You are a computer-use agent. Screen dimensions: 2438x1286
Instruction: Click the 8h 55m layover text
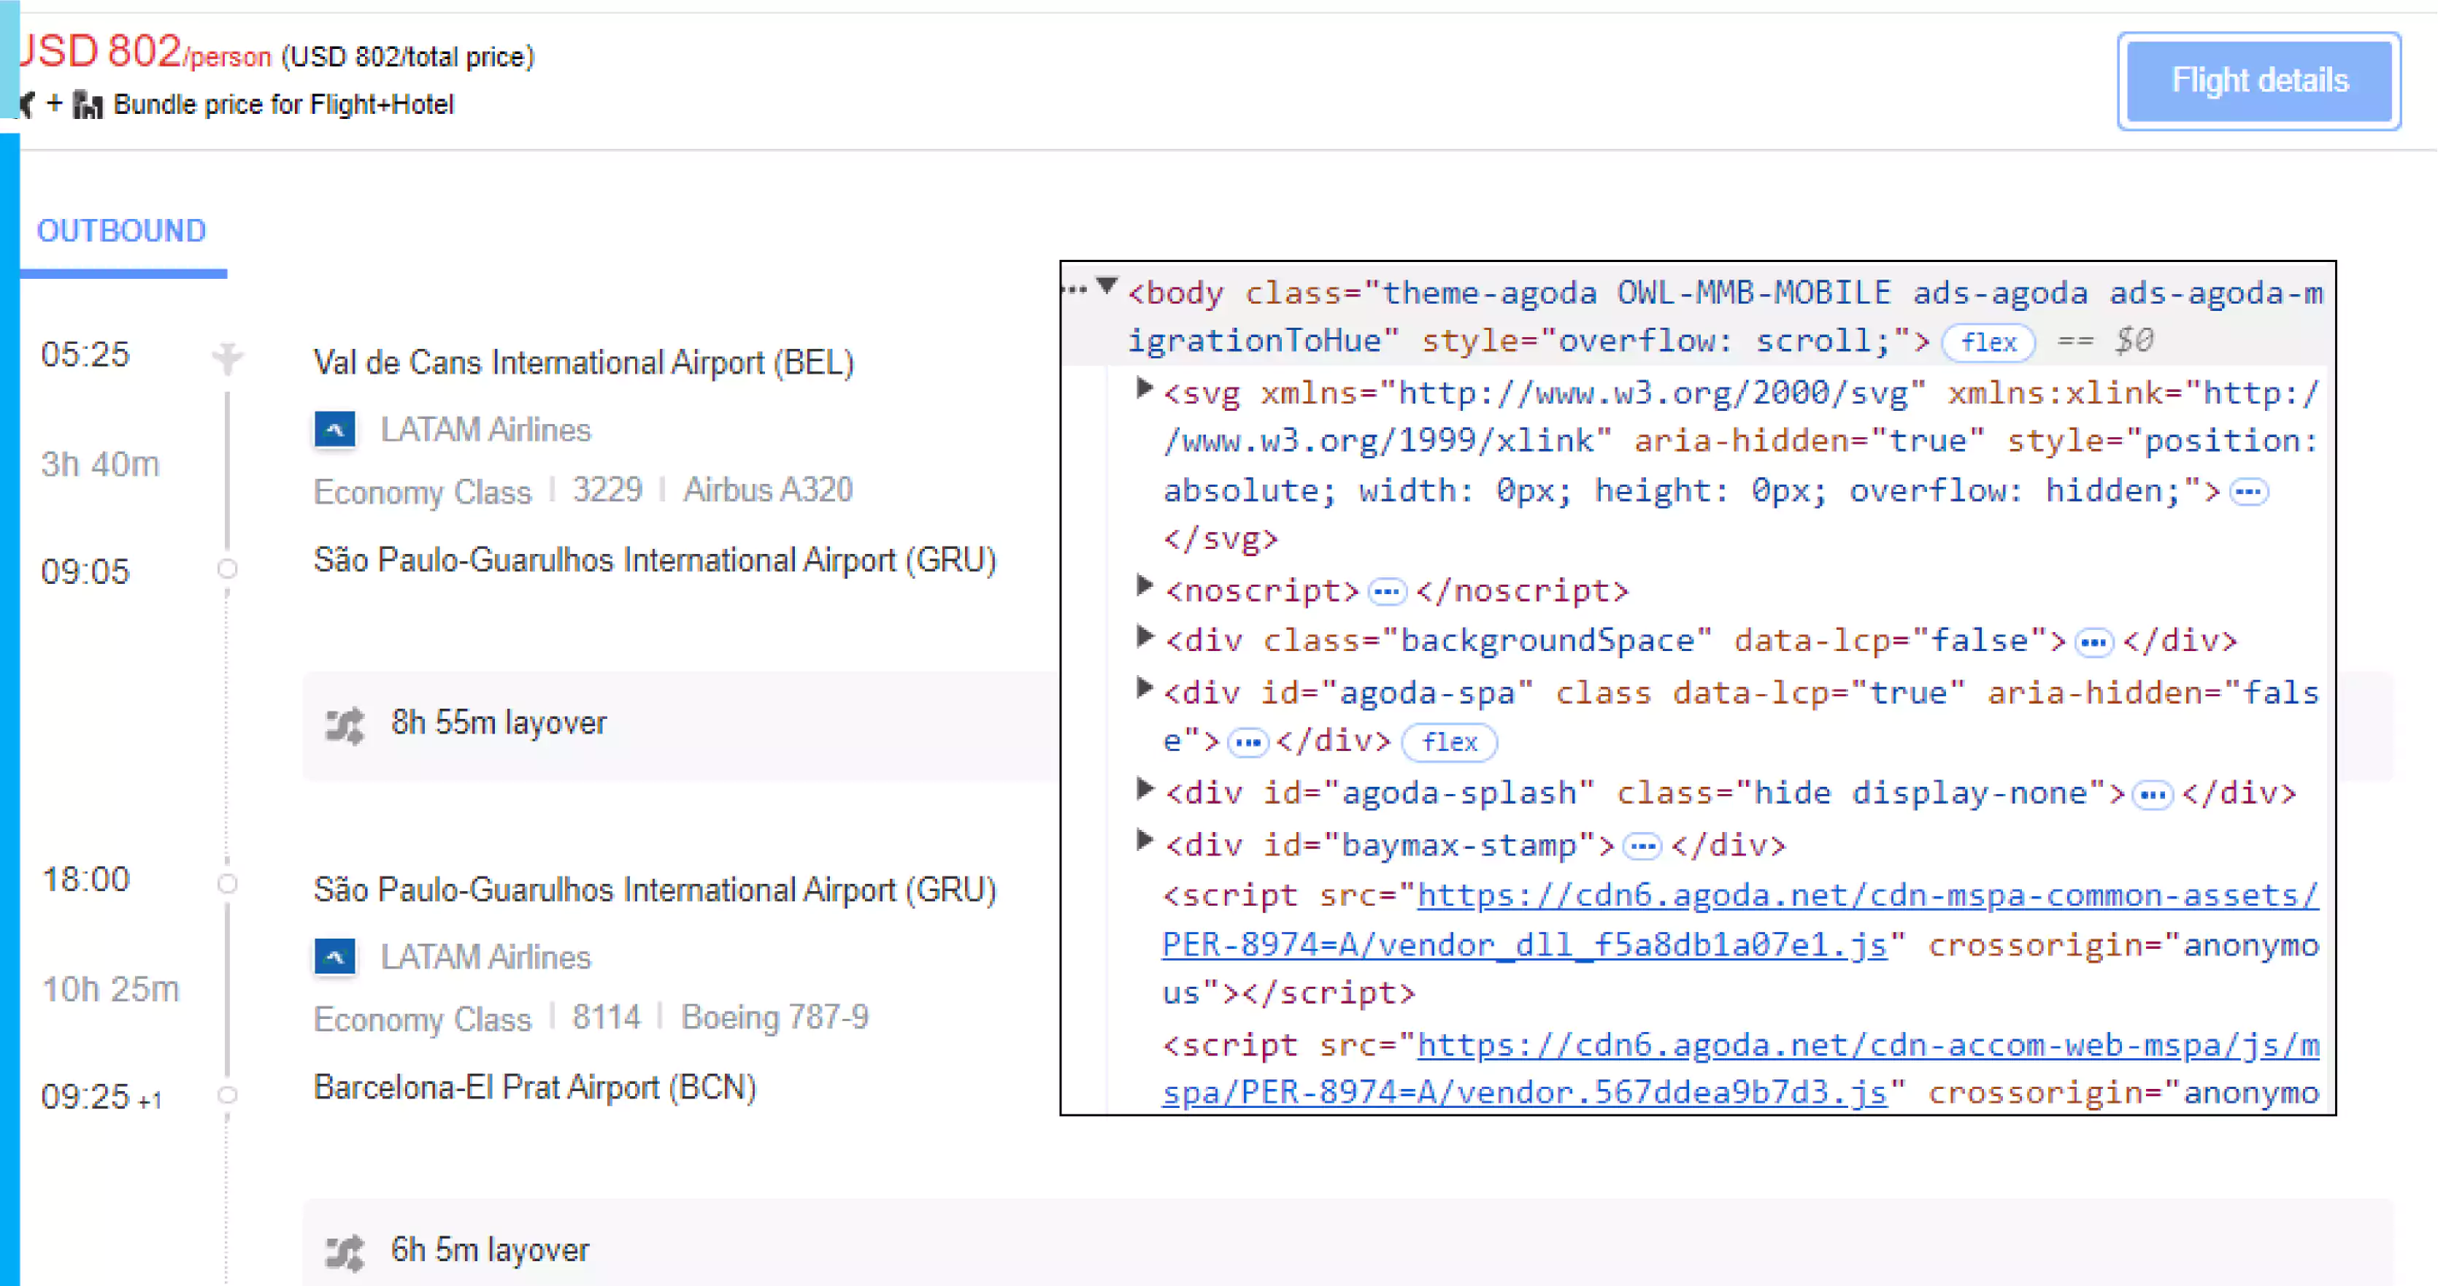point(499,723)
